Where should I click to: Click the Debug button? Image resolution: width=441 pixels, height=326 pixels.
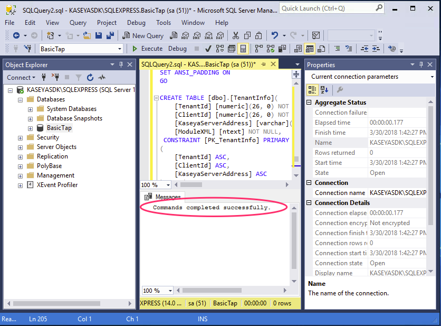(x=177, y=49)
